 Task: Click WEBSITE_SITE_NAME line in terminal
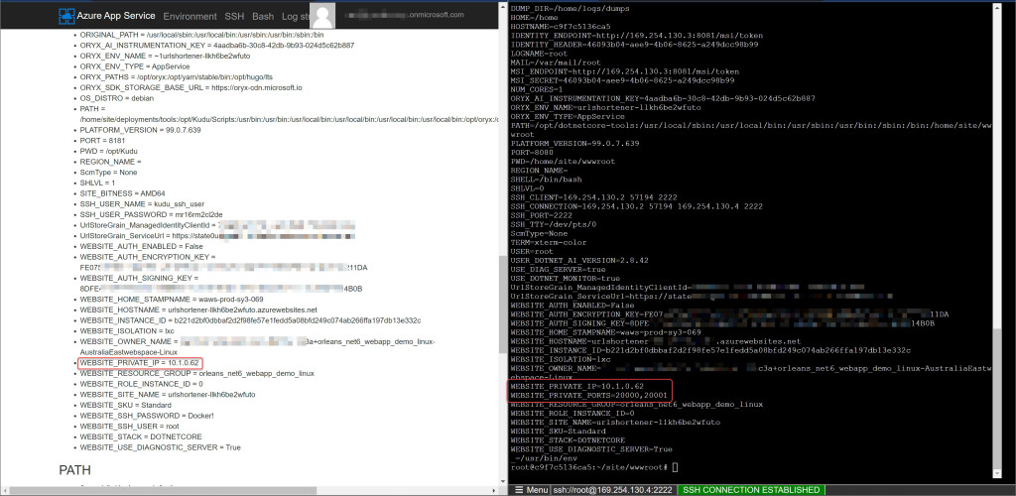click(x=615, y=423)
